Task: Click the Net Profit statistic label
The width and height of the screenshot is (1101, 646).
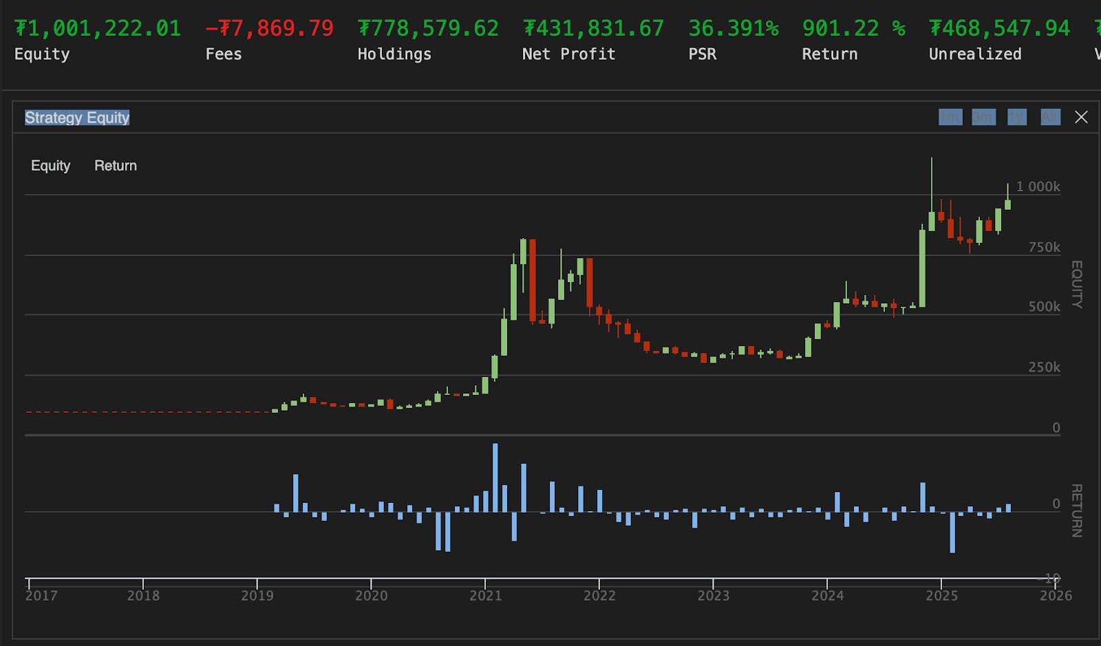Action: coord(568,54)
